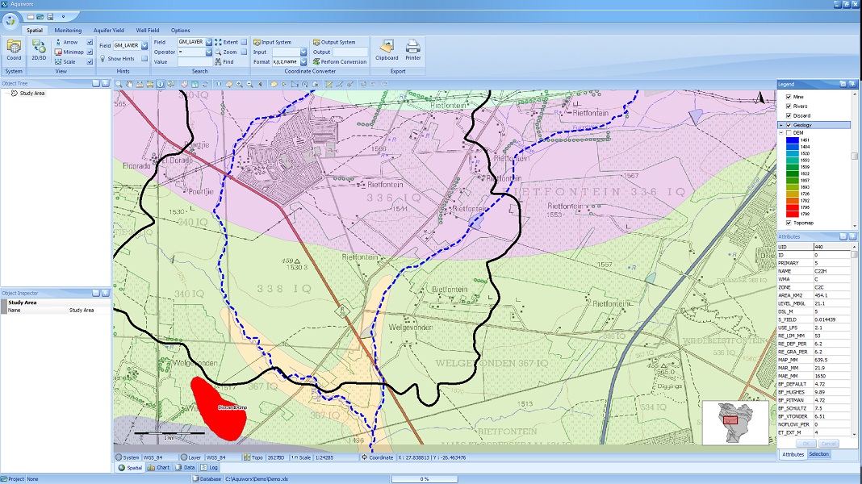The height and width of the screenshot is (484, 862).
Task: Switch view with the 2D/3D icon
Action: click(39, 50)
